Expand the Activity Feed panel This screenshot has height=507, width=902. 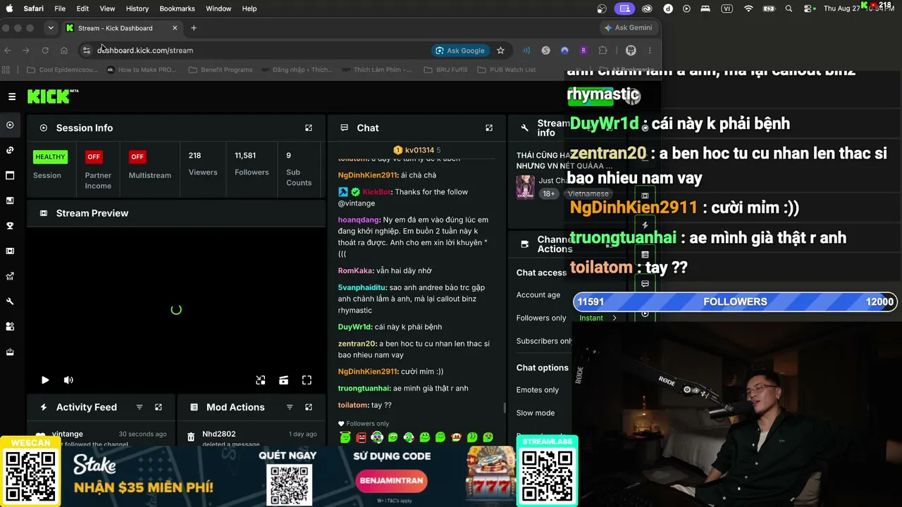pyautogui.click(x=159, y=407)
